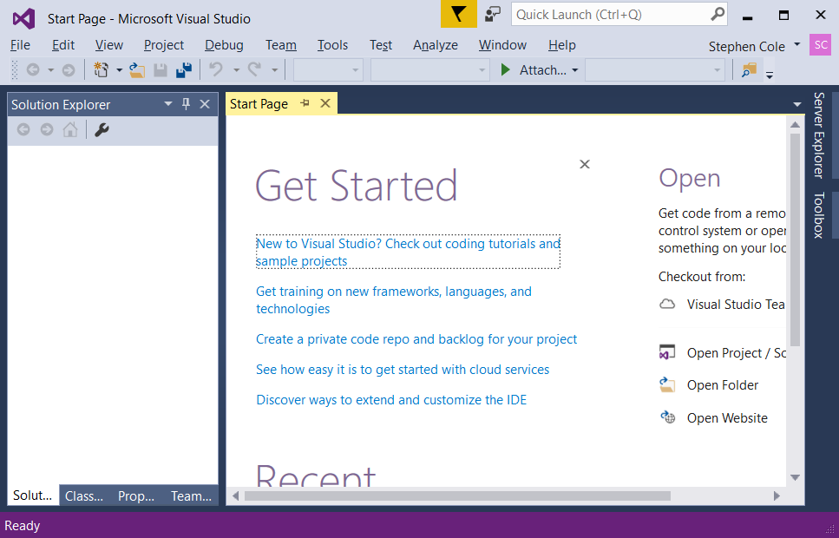Expand the Attach button dropdown arrow
Screen dimensions: 839x538
[x=574, y=70]
